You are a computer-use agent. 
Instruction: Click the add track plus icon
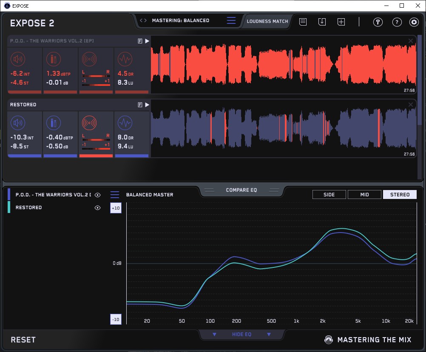(x=341, y=22)
